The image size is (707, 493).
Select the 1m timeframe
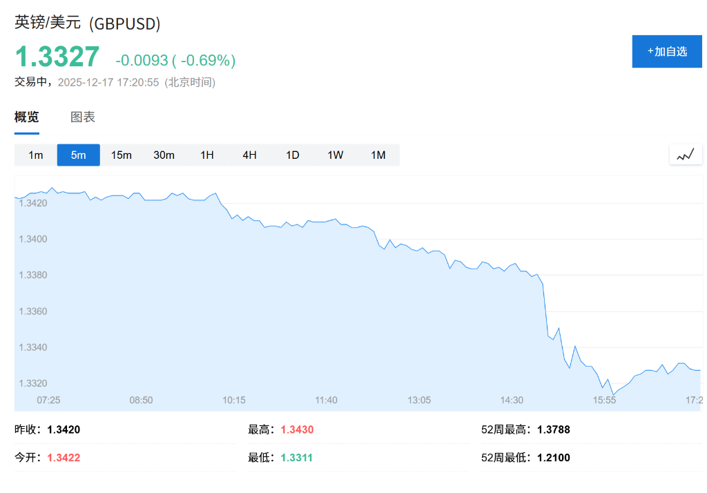(x=35, y=155)
